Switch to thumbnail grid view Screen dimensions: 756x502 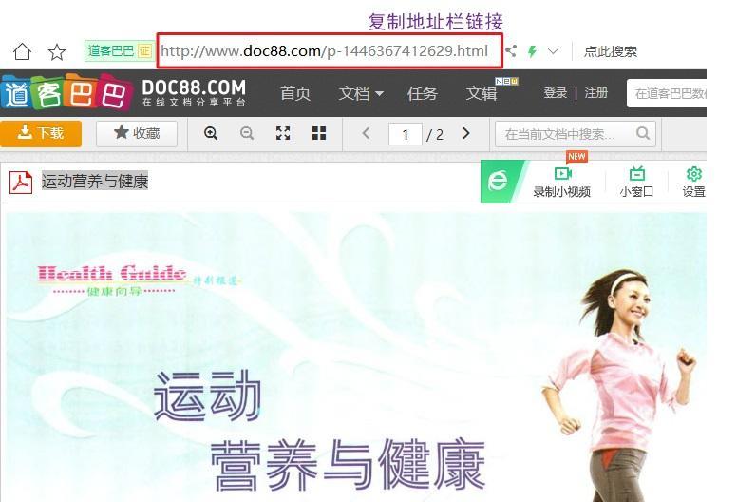(319, 134)
